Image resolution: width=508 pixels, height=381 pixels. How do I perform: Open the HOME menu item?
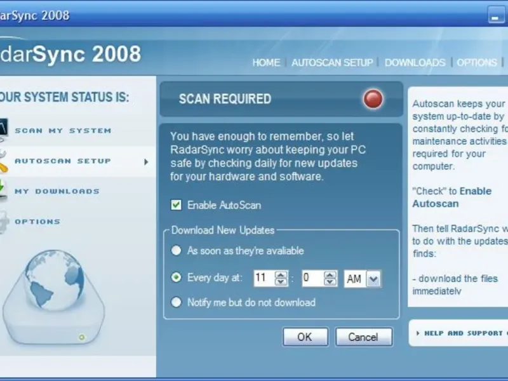(266, 62)
